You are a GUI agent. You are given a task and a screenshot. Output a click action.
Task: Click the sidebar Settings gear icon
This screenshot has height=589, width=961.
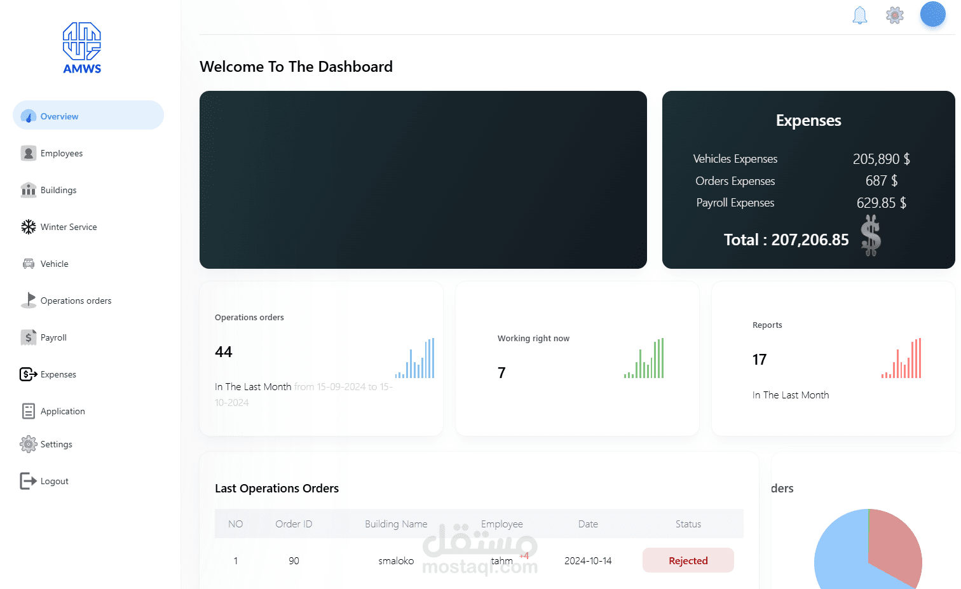click(29, 444)
